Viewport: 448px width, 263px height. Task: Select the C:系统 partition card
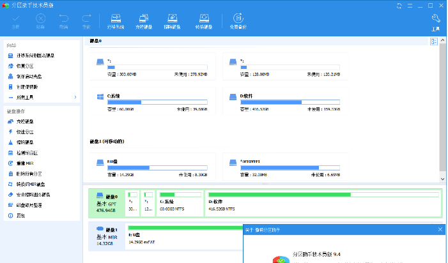(153, 101)
